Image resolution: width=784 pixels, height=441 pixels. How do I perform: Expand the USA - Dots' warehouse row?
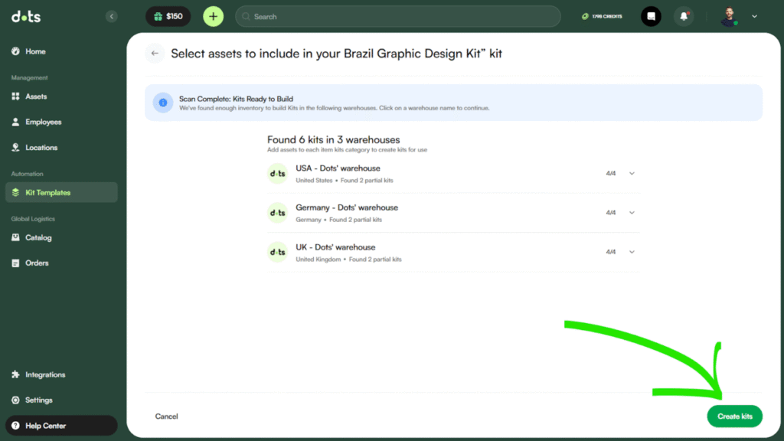pyautogui.click(x=632, y=174)
